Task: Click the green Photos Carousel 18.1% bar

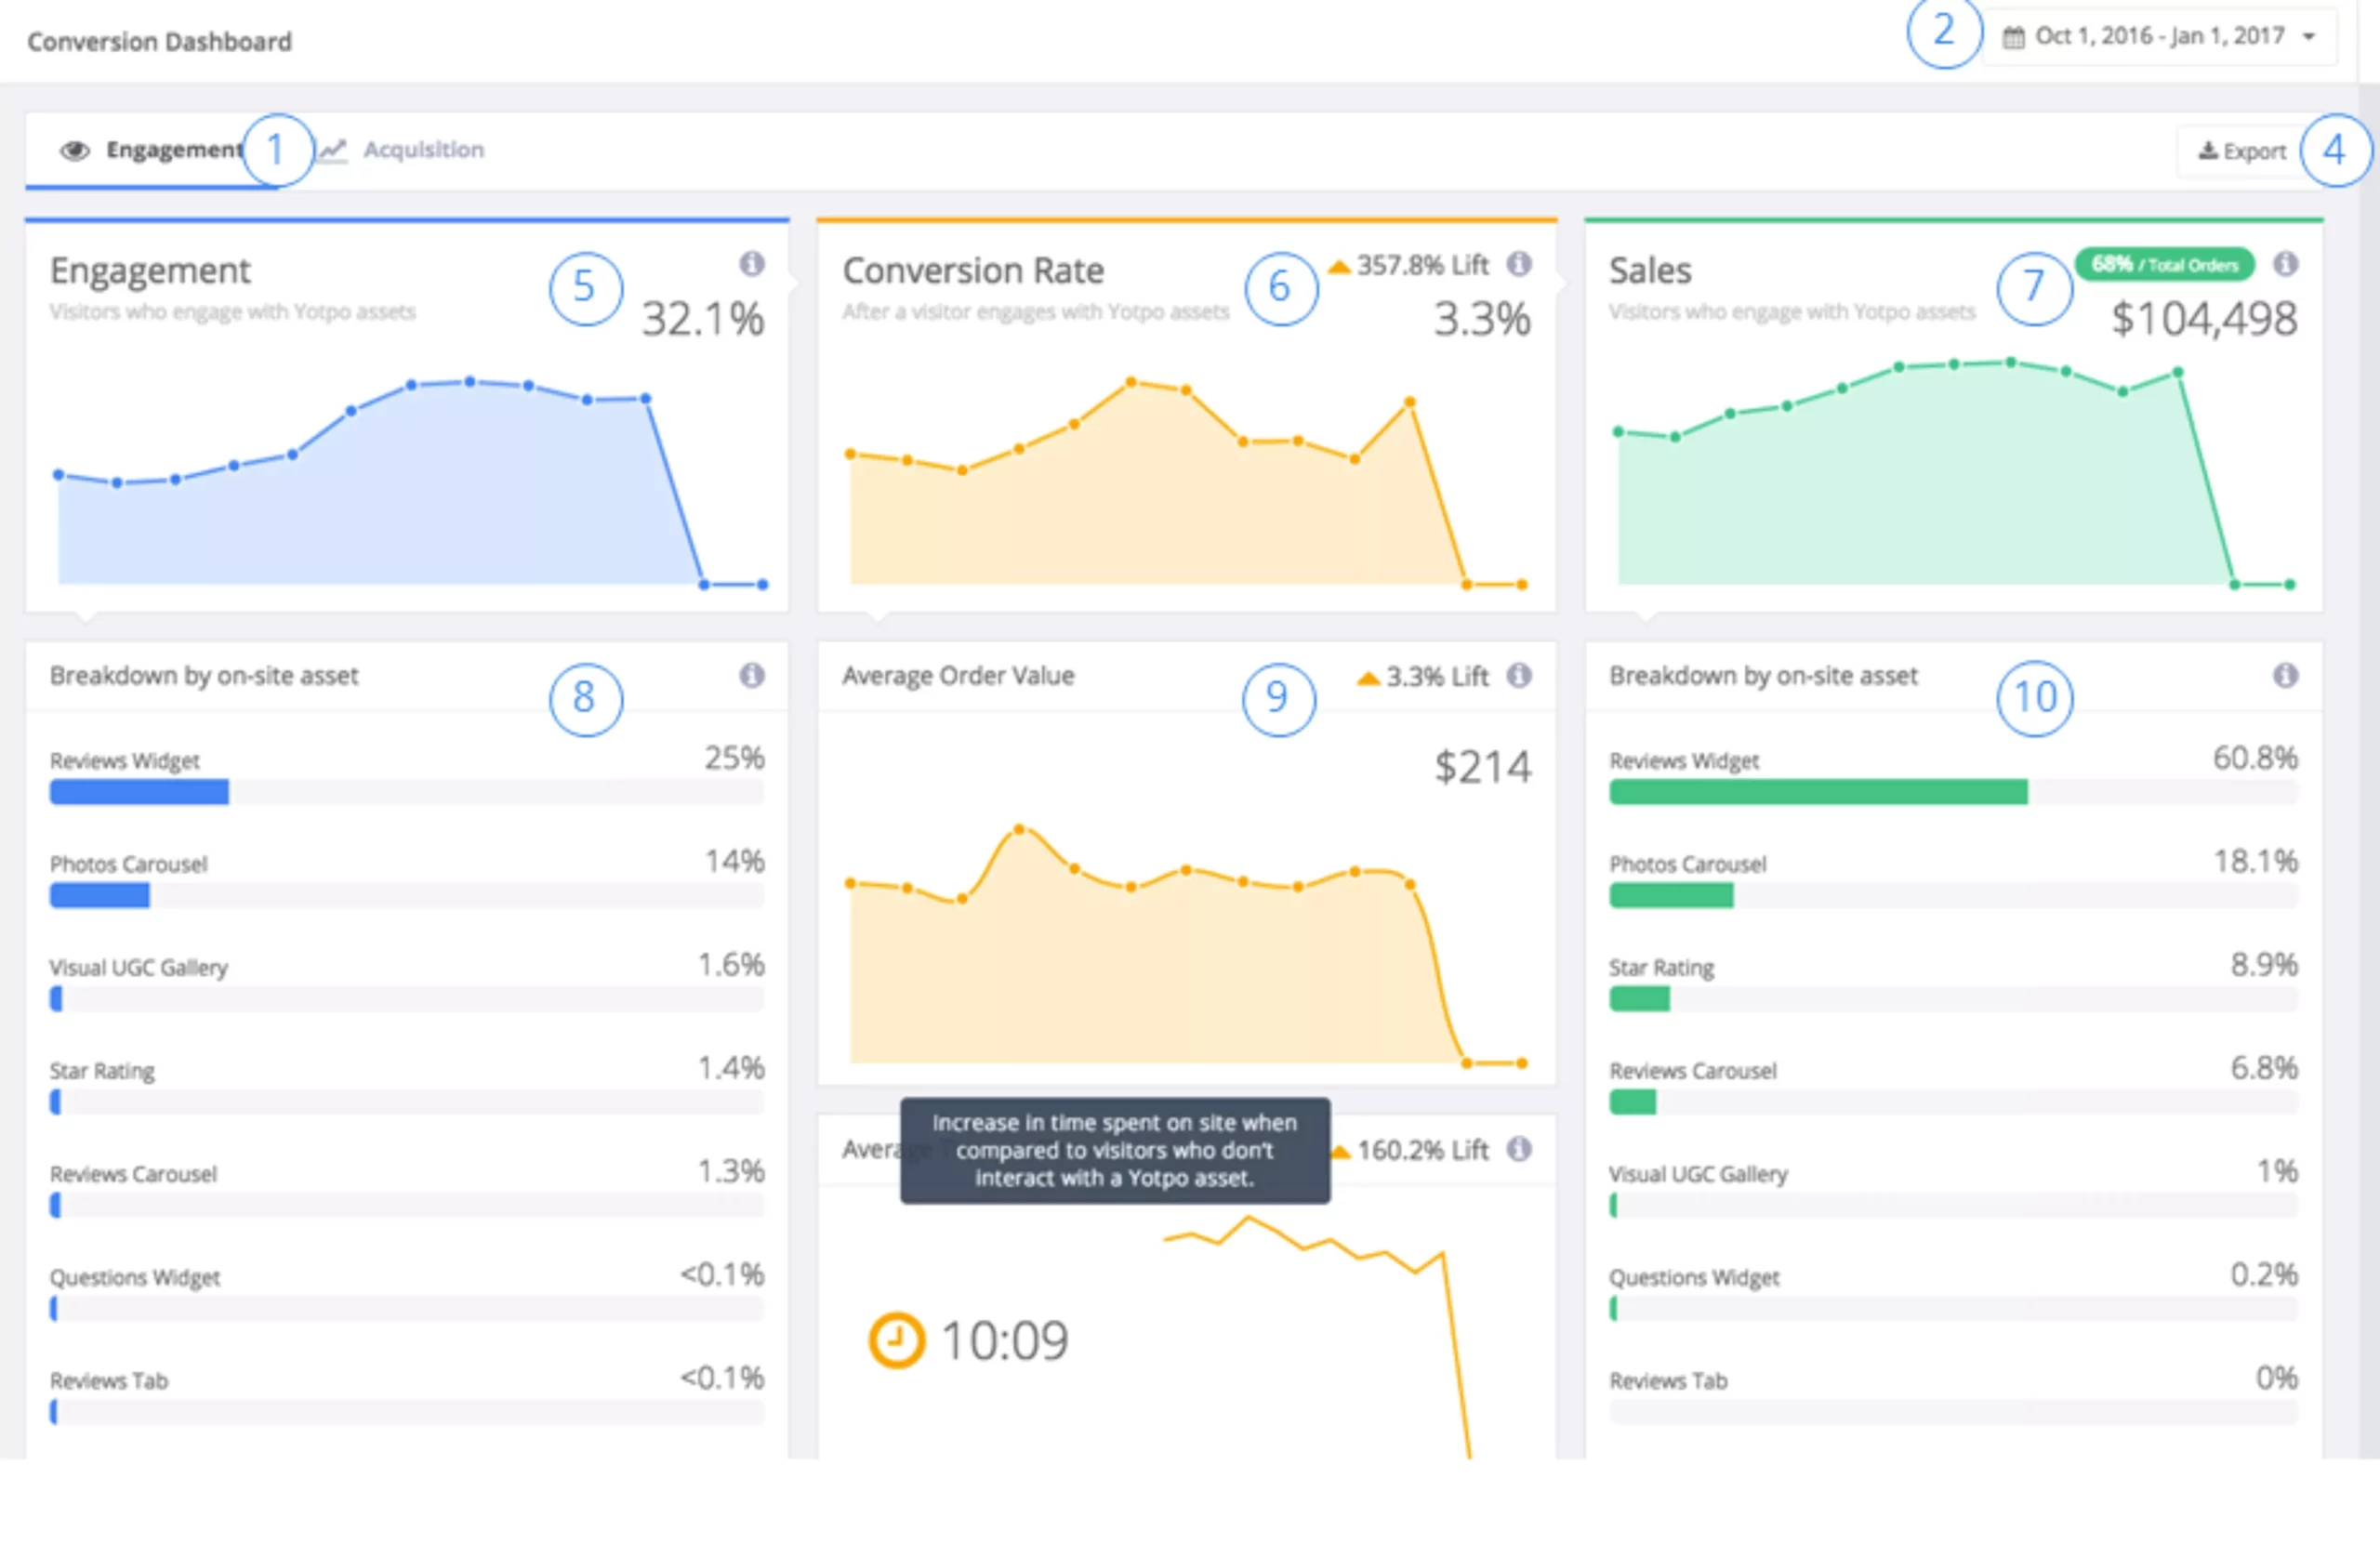Action: click(1671, 895)
